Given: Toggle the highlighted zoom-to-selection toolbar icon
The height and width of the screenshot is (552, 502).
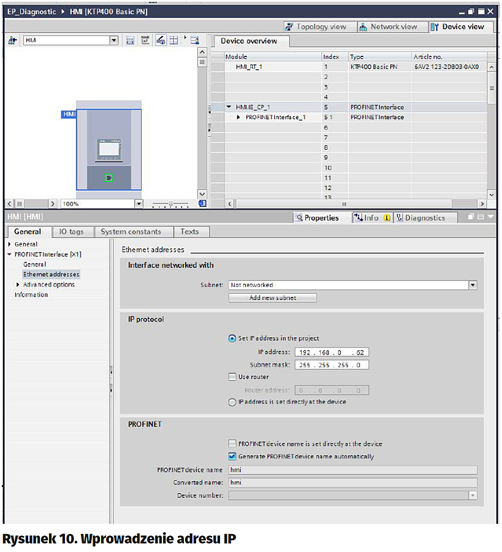Looking at the screenshot, I should [x=161, y=40].
